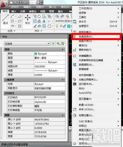
Task: Collapse the 三维效果 section in properties
Action: 63,80
